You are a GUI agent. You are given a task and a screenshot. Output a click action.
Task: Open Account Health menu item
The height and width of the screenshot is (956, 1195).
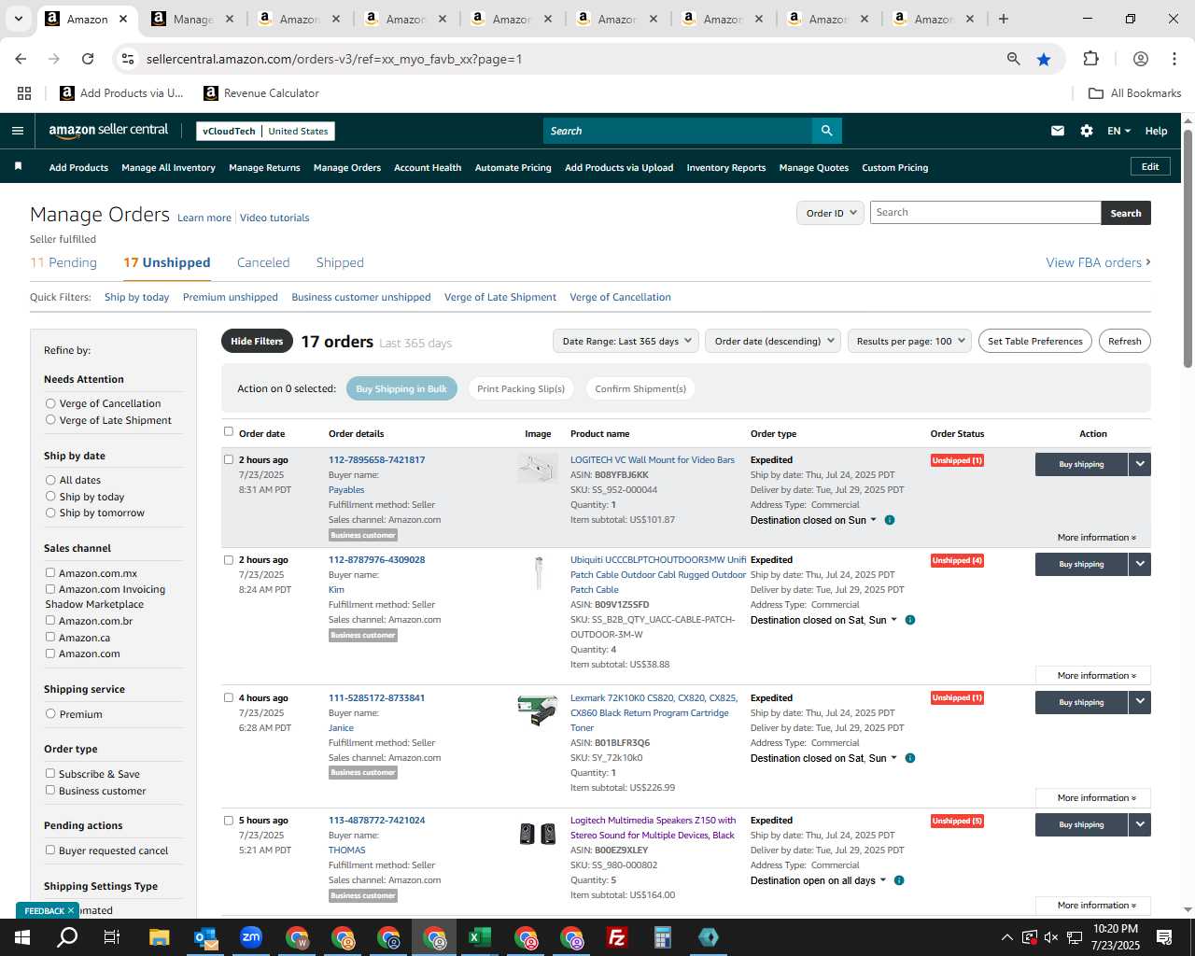[428, 167]
